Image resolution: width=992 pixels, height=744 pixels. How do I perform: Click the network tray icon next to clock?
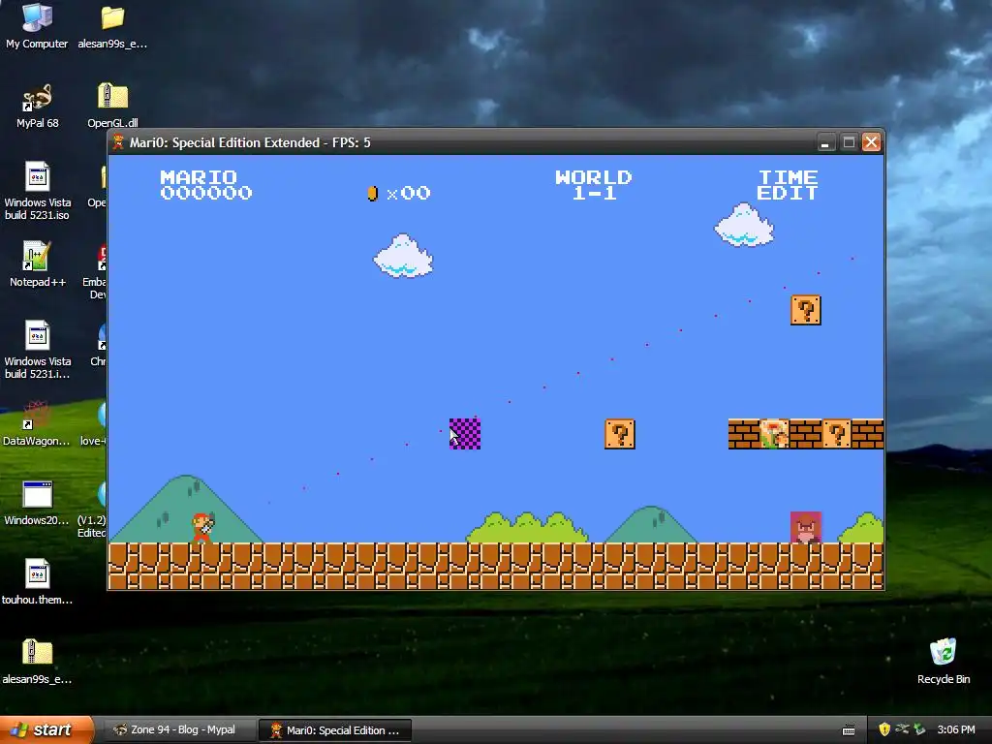920,729
